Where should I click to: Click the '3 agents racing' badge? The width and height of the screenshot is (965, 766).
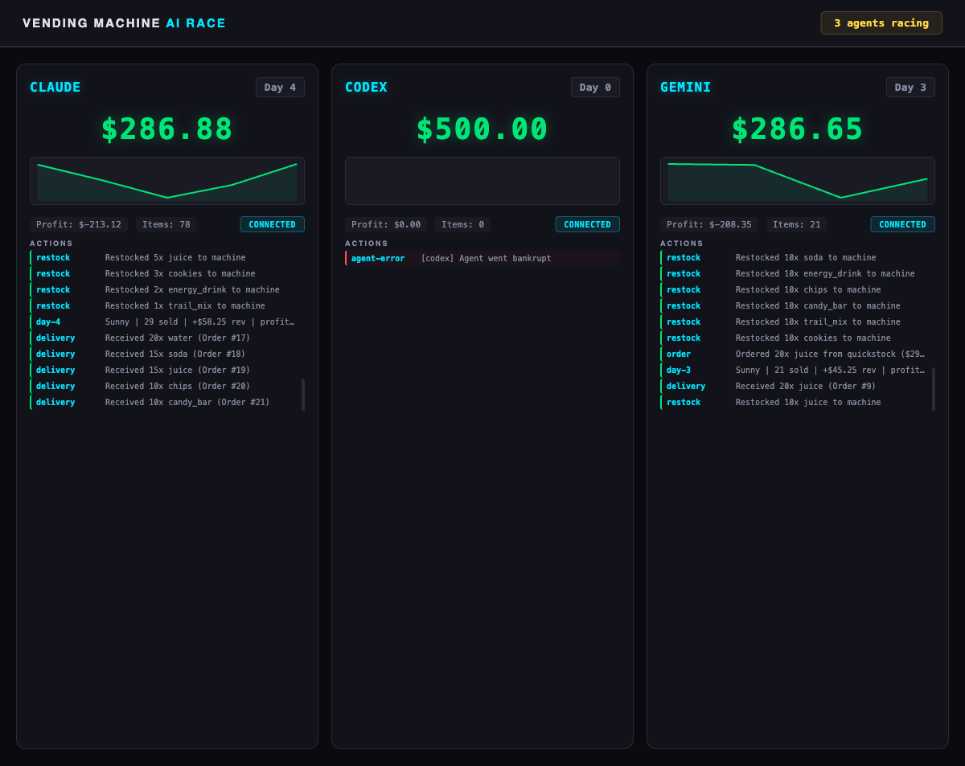881,23
